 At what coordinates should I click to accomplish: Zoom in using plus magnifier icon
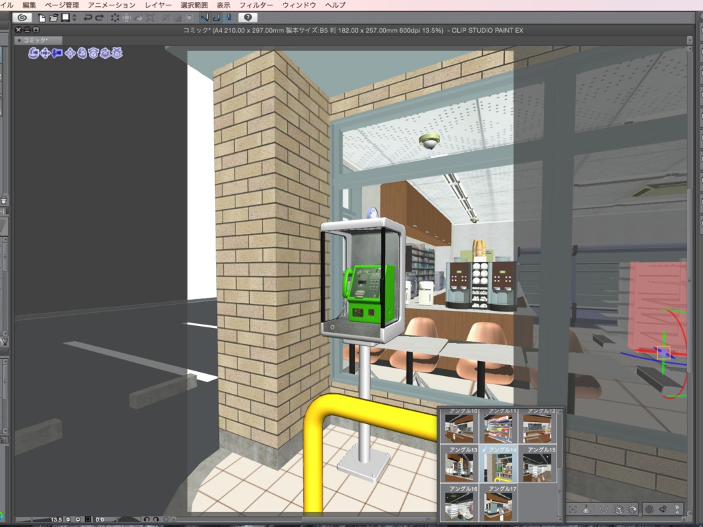coord(78,519)
